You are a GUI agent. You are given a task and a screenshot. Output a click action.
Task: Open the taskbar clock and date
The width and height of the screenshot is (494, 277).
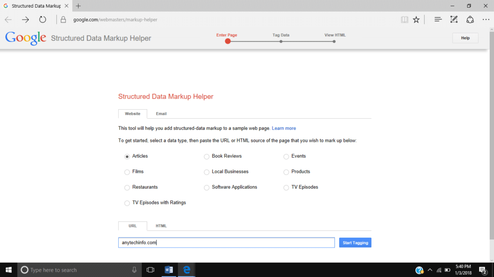pyautogui.click(x=463, y=270)
